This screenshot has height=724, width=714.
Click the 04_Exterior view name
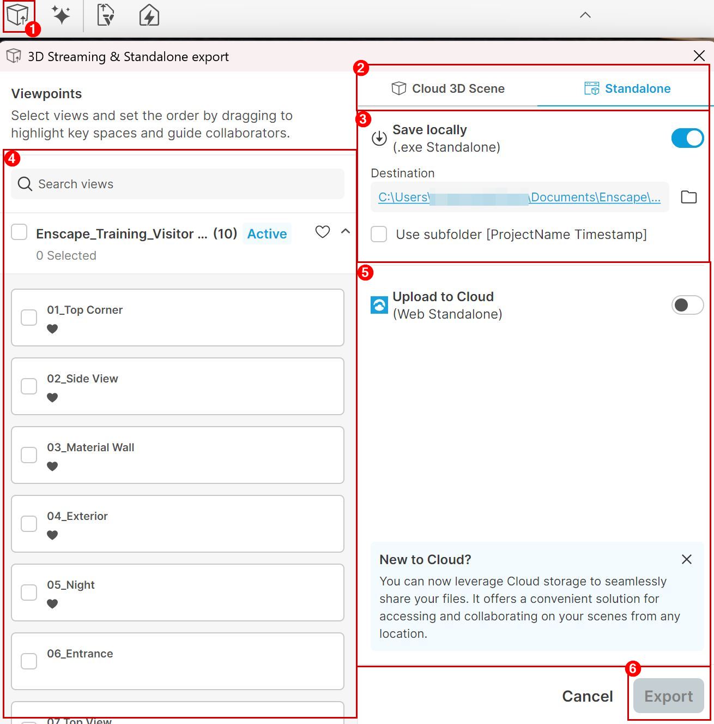click(x=77, y=516)
